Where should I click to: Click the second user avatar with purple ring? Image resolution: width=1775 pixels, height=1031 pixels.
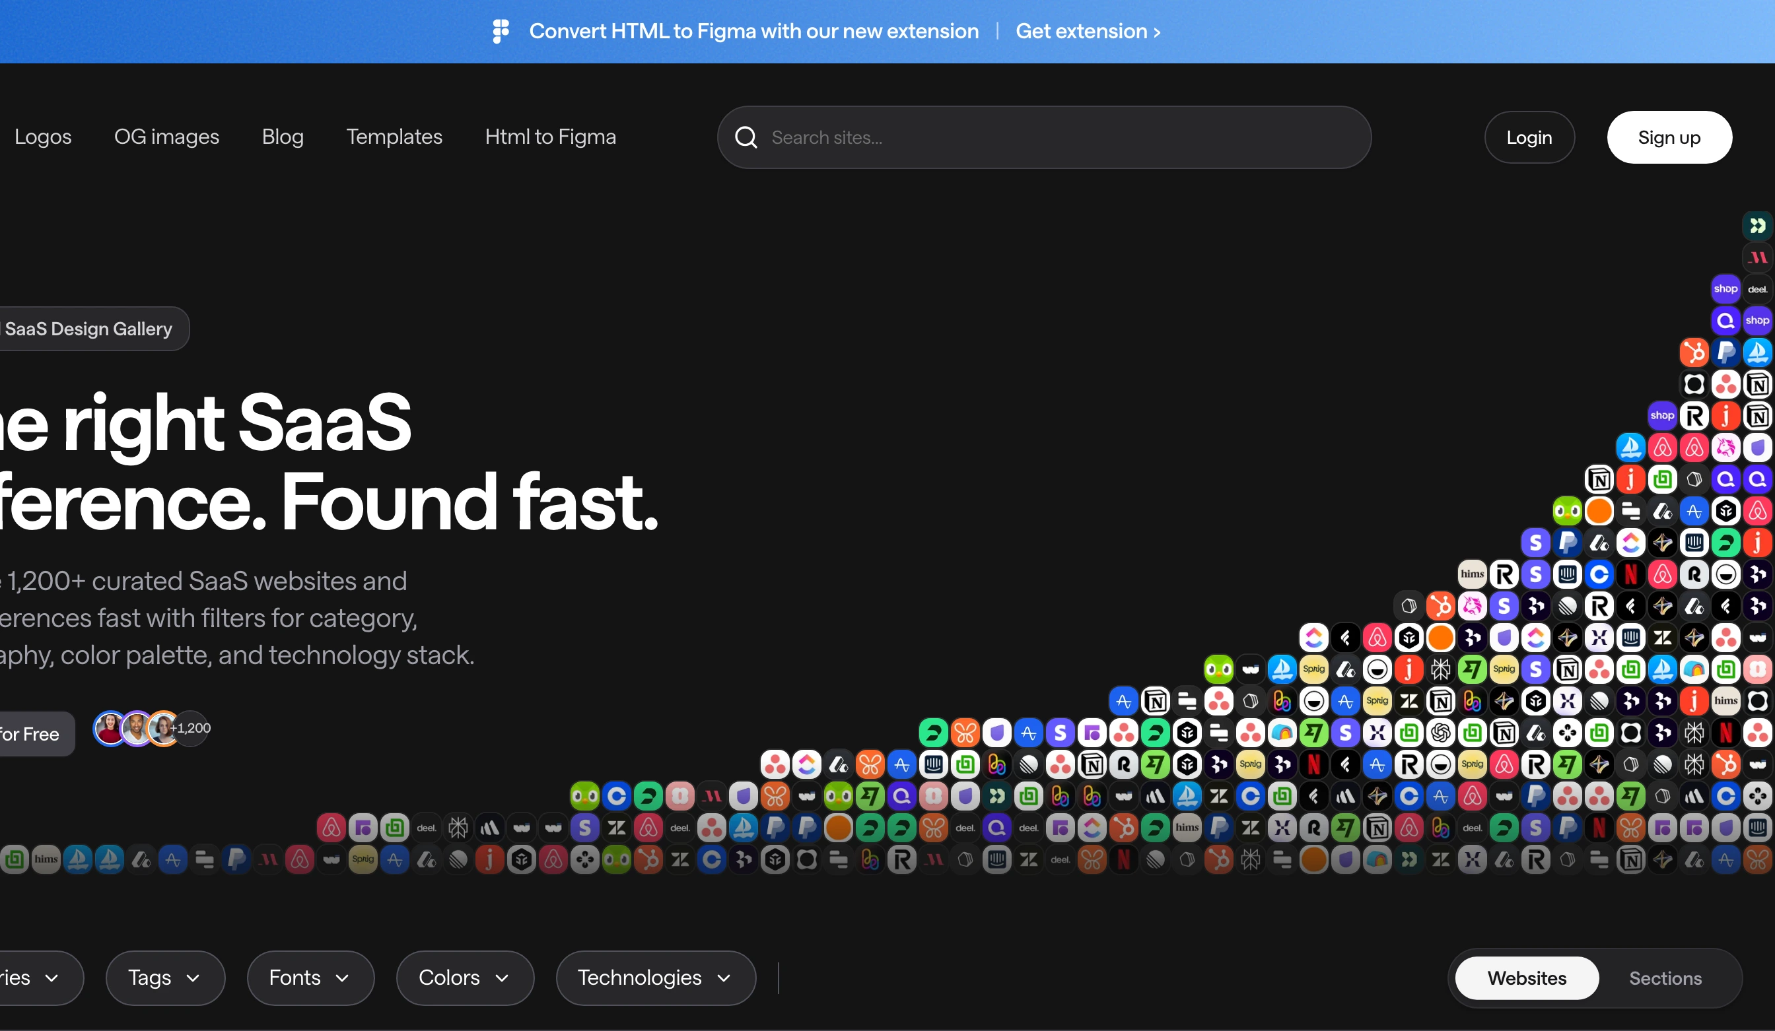coord(137,728)
